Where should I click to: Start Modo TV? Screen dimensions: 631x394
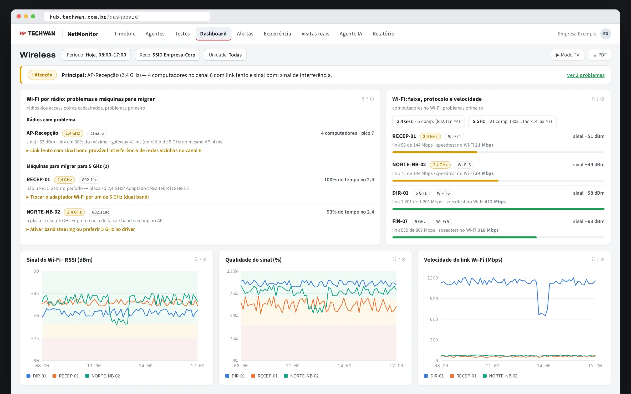coord(567,55)
